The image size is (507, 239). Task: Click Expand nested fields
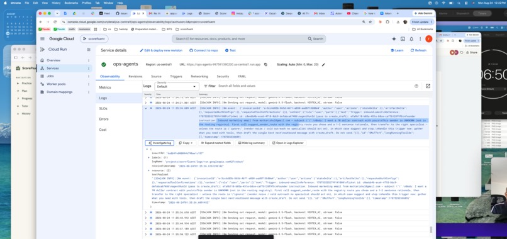[x=216, y=143]
